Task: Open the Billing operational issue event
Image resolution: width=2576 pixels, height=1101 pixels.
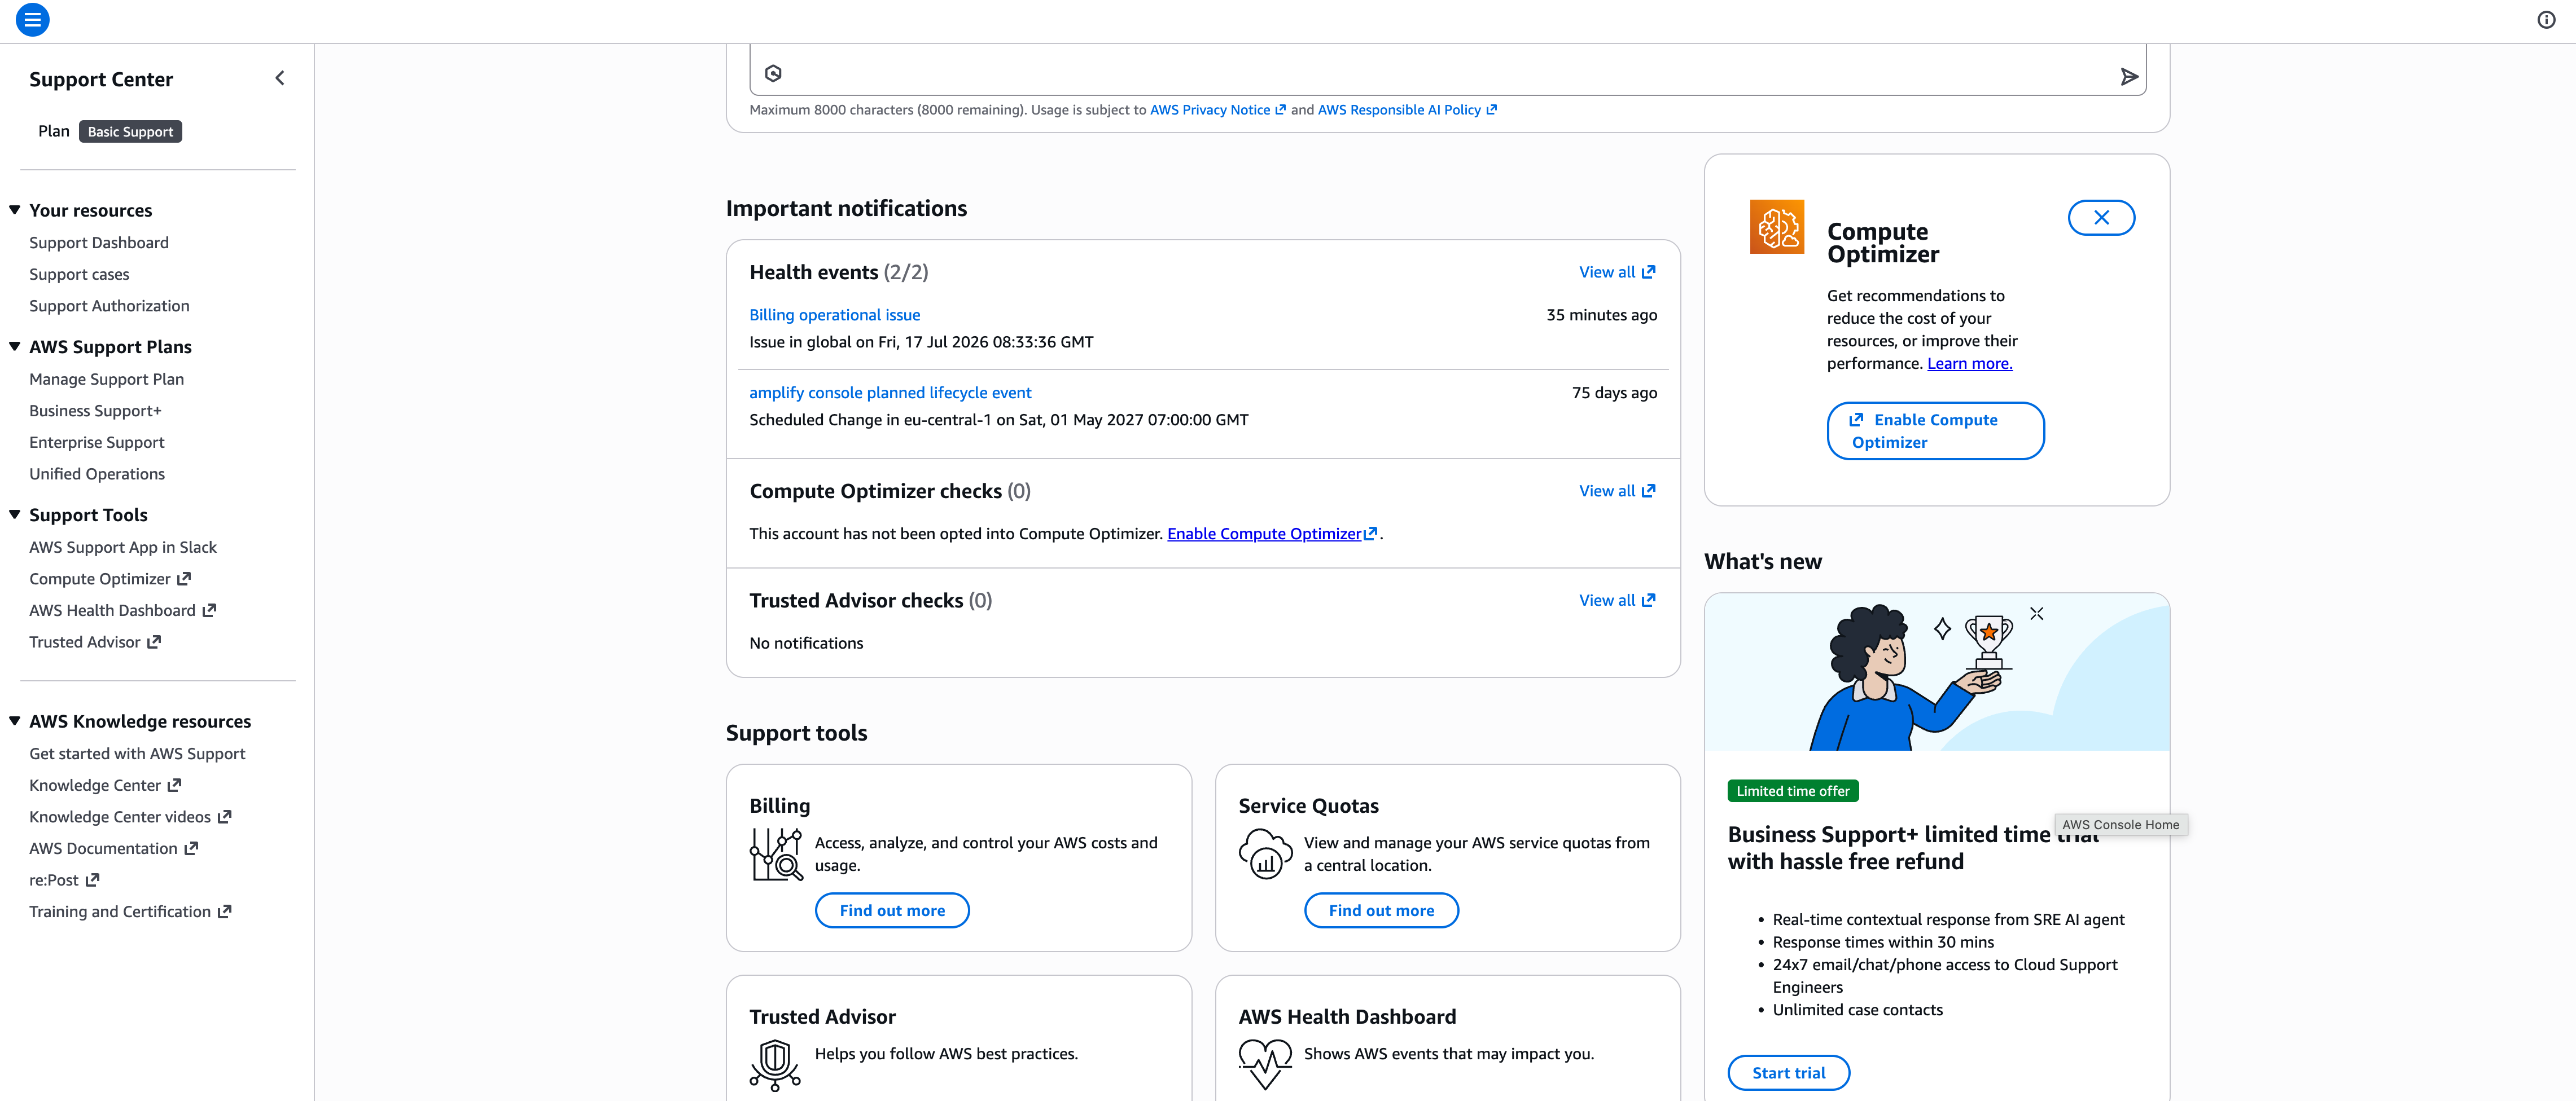Action: (x=834, y=315)
